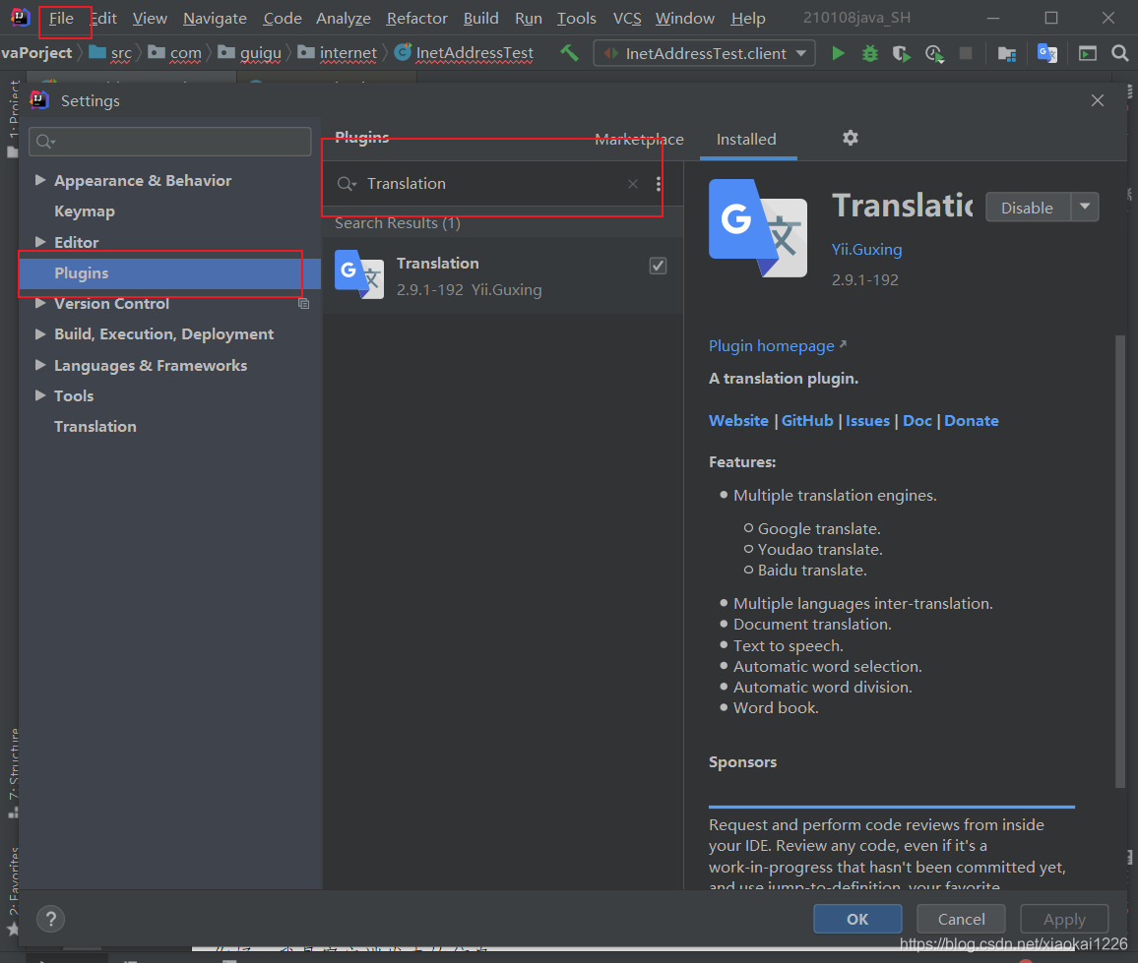Click the InetAddressTest breadcrumb class
1138x963 pixels.
pos(465,53)
